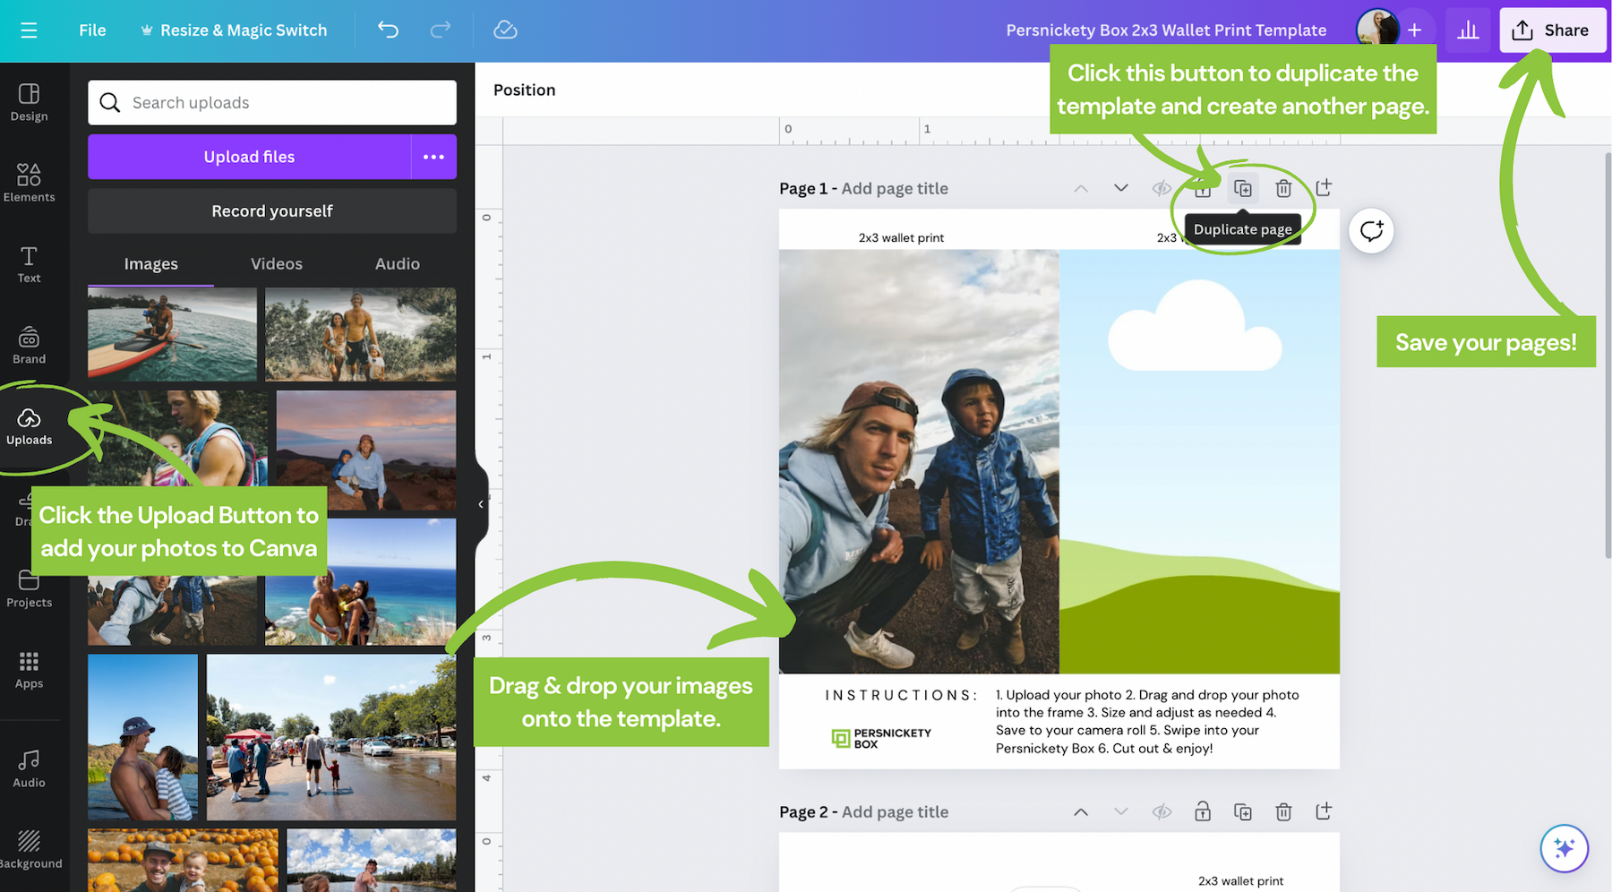Open the Background side panel

coord(29,850)
